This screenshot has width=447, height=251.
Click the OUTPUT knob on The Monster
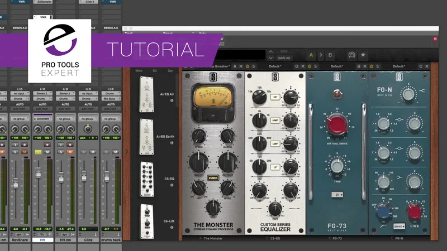click(x=228, y=162)
